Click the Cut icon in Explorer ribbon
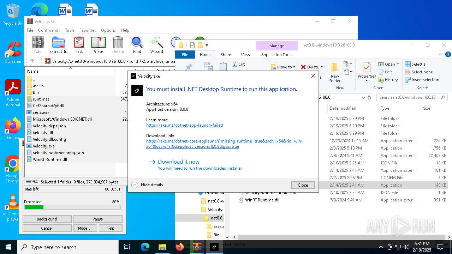The width and height of the screenshot is (452, 254). pyautogui.click(x=238, y=64)
